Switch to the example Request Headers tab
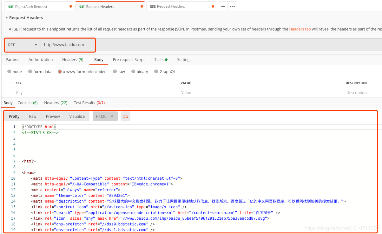Viewport: 382px width, 234px height. click(181, 6)
